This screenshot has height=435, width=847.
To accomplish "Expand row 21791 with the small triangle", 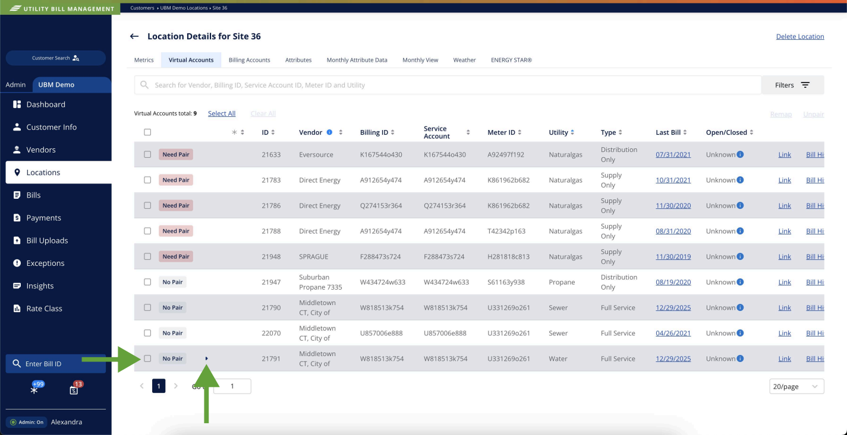I will pos(207,358).
